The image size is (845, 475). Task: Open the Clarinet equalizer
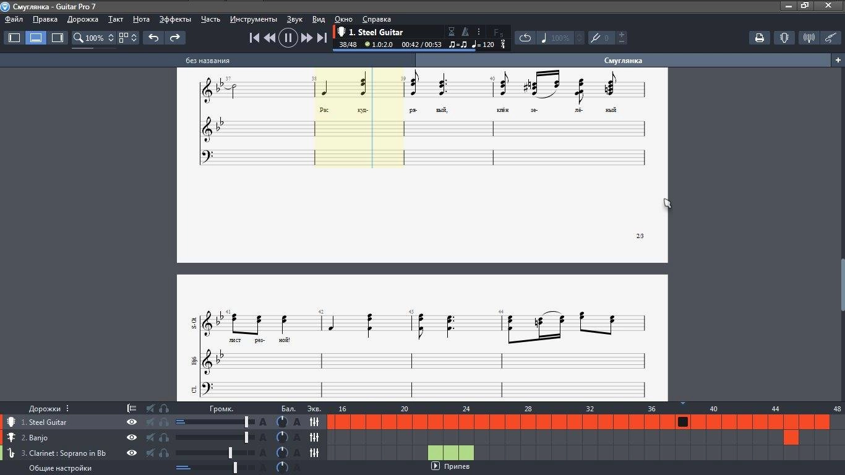pyautogui.click(x=314, y=453)
